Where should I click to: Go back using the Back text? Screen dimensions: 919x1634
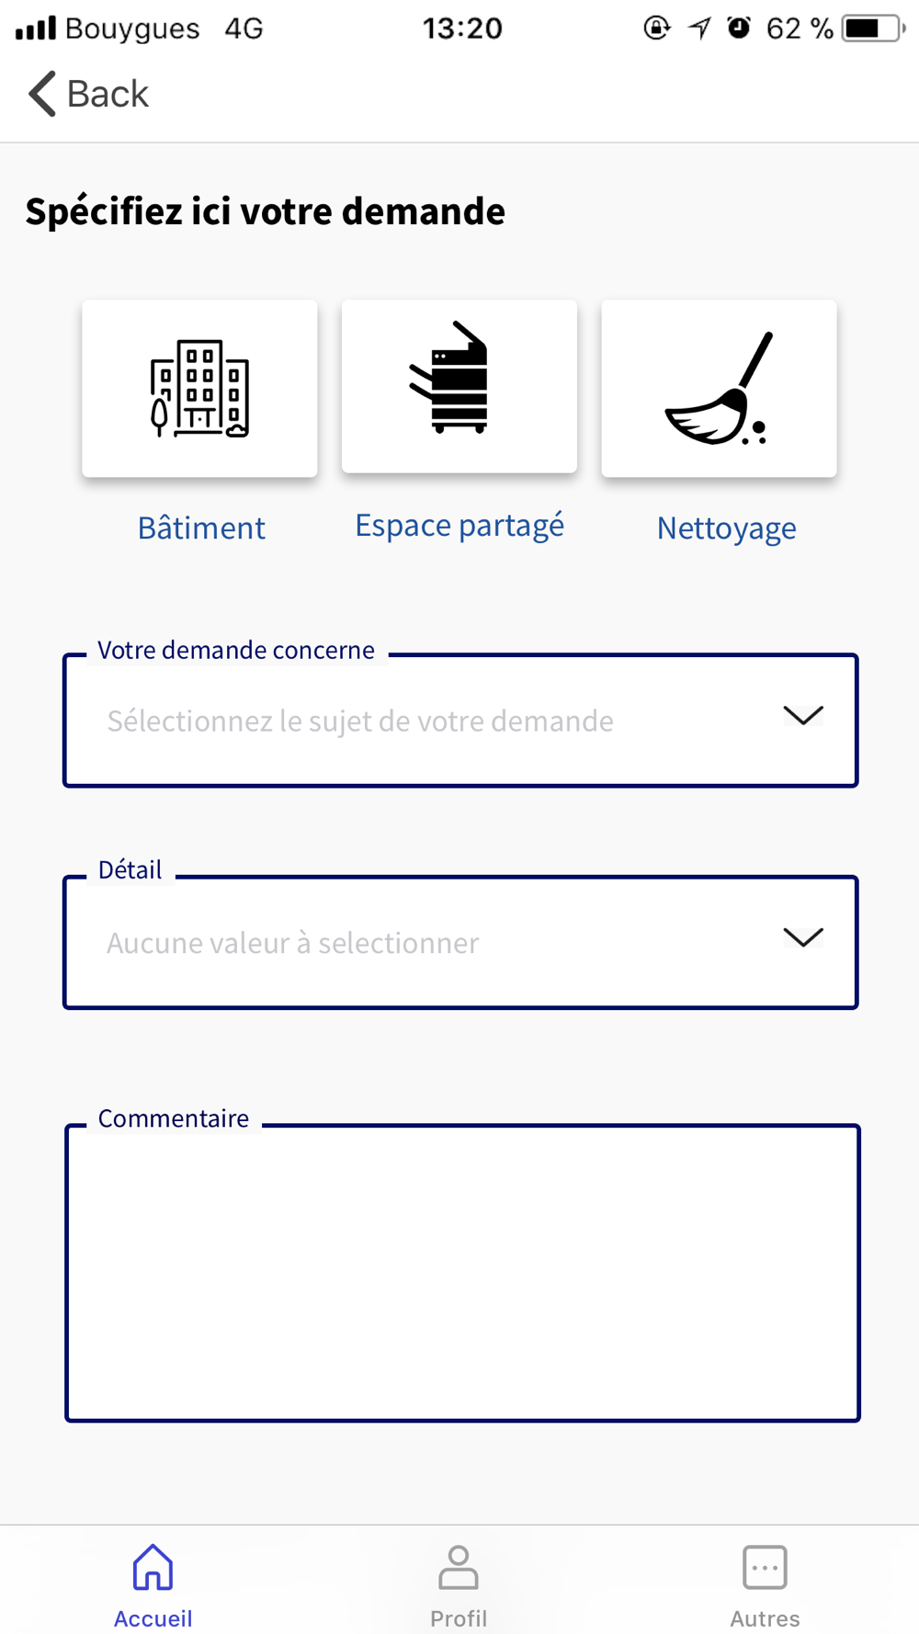108,94
